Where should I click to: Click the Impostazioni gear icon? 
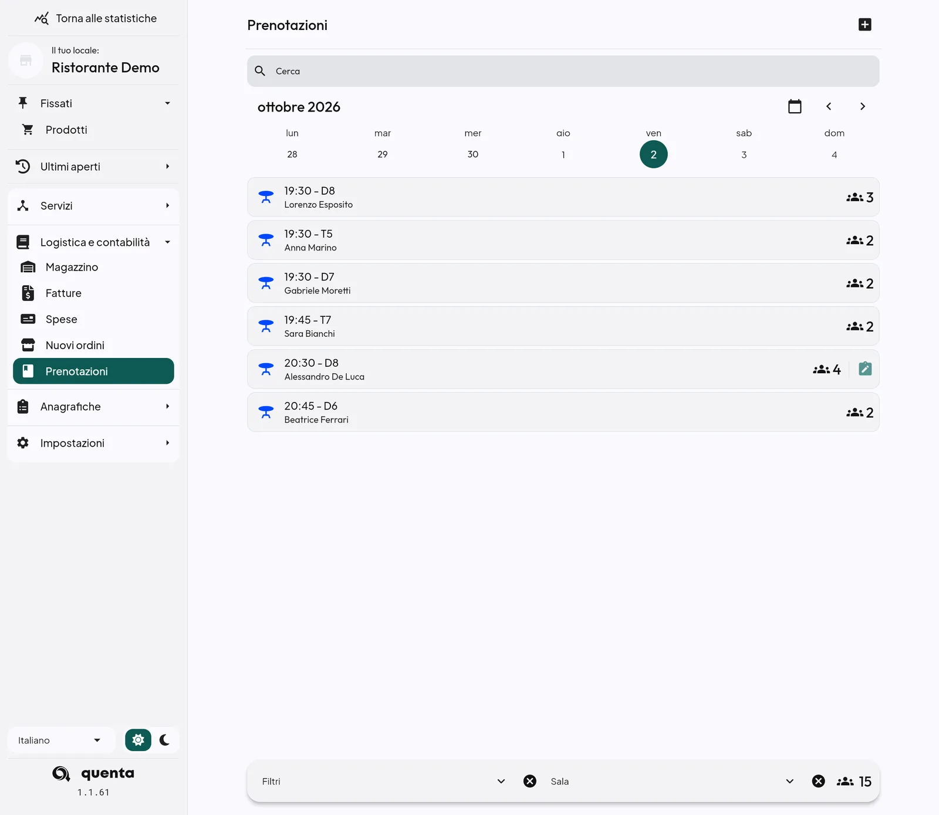point(23,443)
